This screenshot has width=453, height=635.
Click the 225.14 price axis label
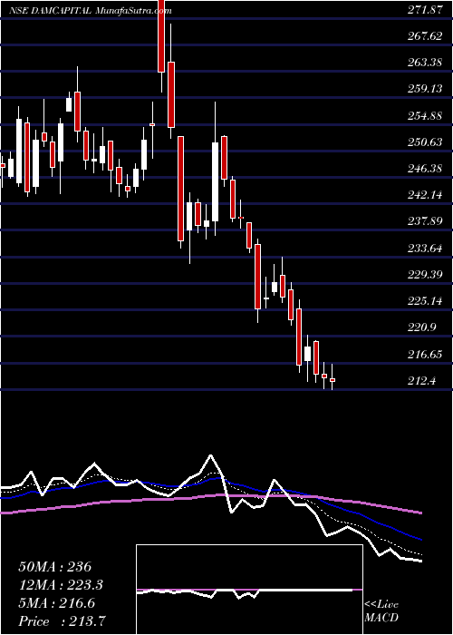click(425, 301)
